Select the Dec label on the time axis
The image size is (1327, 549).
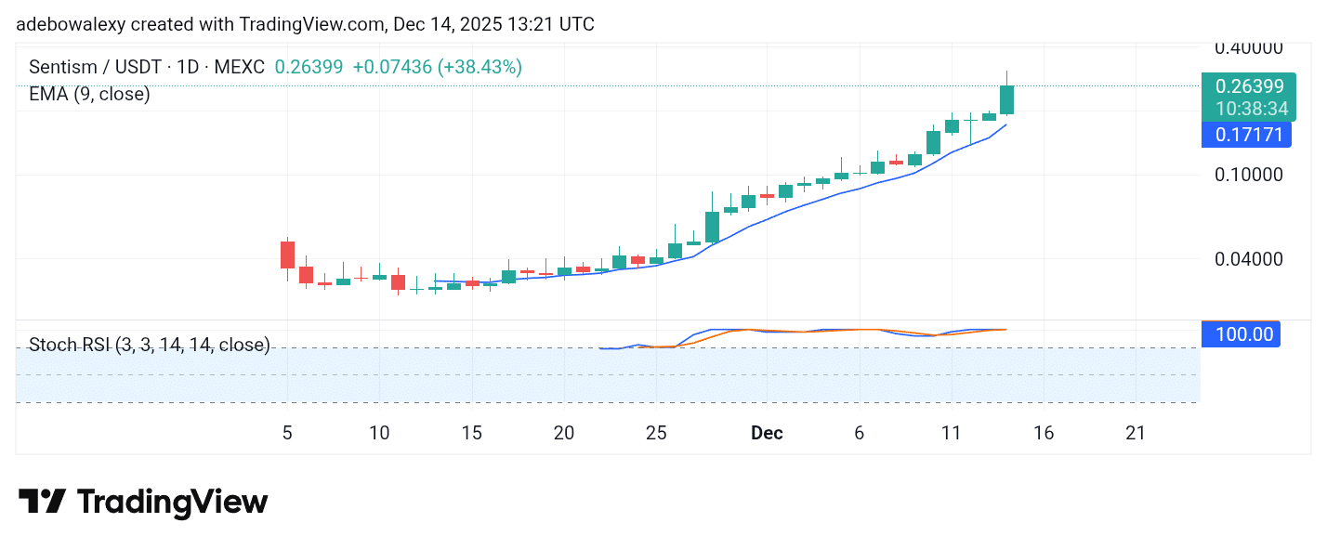click(x=766, y=433)
